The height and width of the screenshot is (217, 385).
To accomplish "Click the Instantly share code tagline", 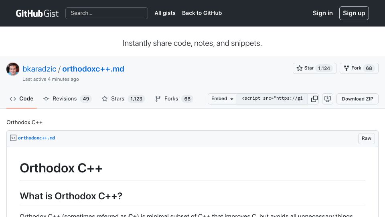I will [x=192, y=43].
